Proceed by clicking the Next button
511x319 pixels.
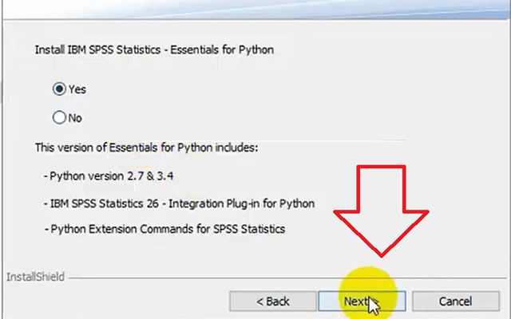pos(362,301)
